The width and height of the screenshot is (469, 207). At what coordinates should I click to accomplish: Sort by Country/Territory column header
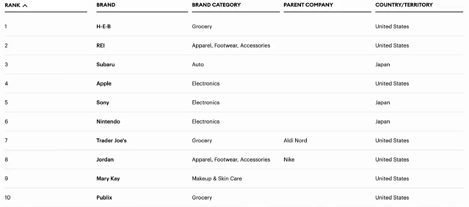click(x=404, y=5)
